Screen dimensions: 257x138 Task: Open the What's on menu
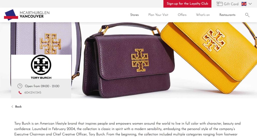203,15
